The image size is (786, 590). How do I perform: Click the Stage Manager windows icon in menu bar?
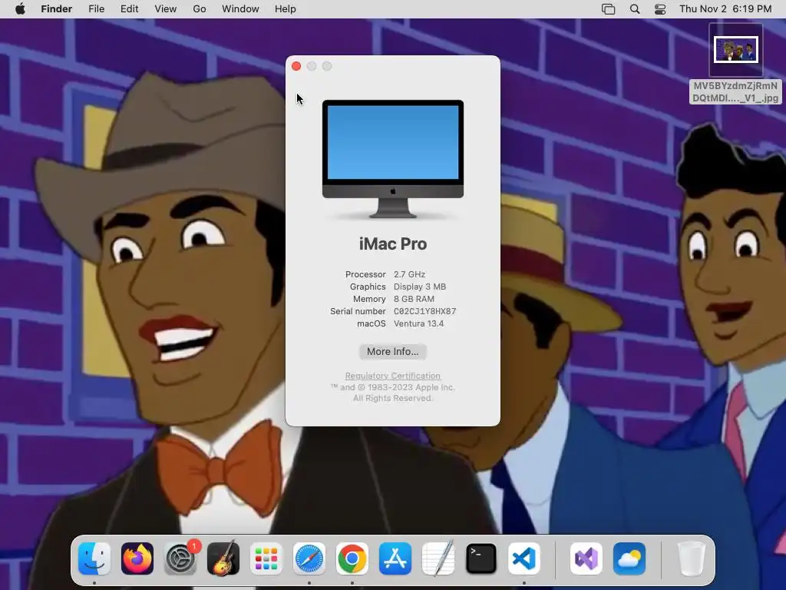[608, 9]
